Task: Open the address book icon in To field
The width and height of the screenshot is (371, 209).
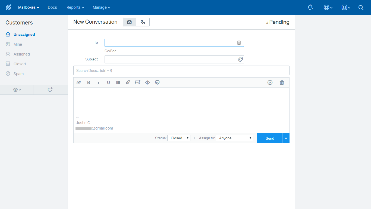Action: point(239,43)
